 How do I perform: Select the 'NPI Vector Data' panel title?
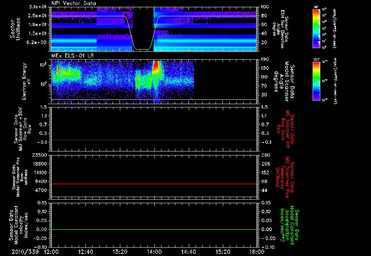pyautogui.click(x=74, y=3)
